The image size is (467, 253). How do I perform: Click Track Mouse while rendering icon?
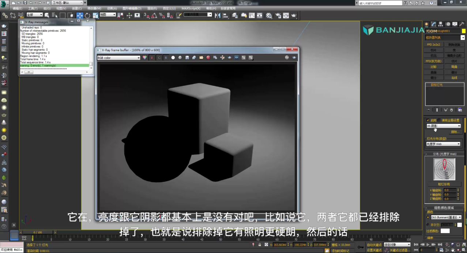tap(222, 57)
